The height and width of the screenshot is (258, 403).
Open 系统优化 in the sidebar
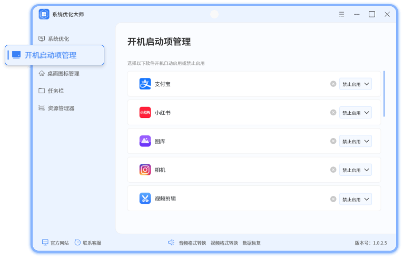[x=54, y=39]
